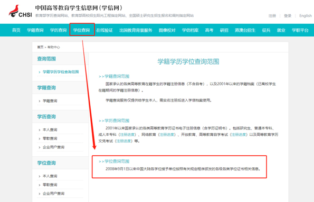
Task: Click site title 中国高等教育学生信息网(学信网)
Action: 79,8
